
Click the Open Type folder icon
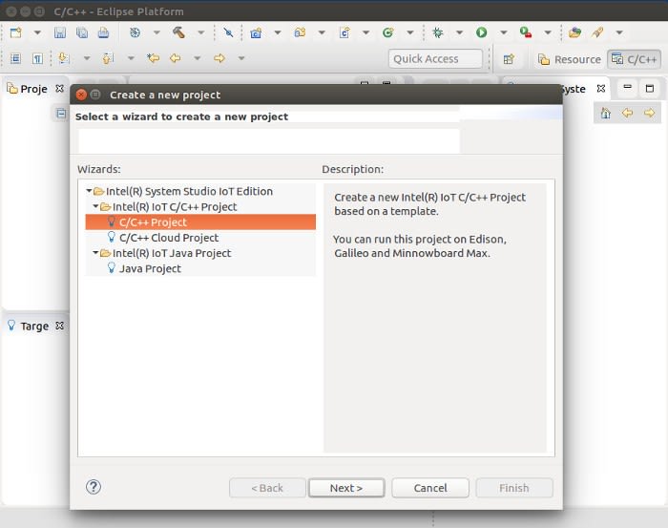point(574,32)
